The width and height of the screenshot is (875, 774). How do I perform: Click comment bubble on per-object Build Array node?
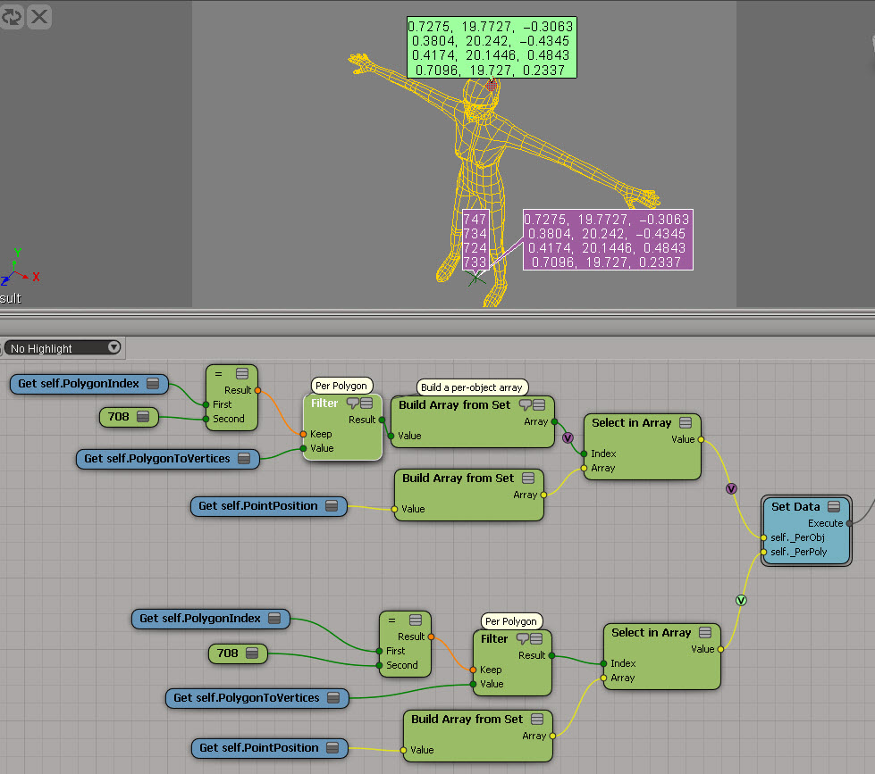[x=525, y=405]
